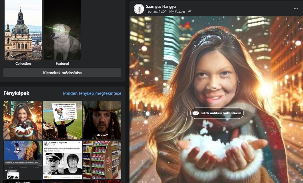Open the stadium sign photo thumbnail
303x183 pixels.
[x=62, y=120]
